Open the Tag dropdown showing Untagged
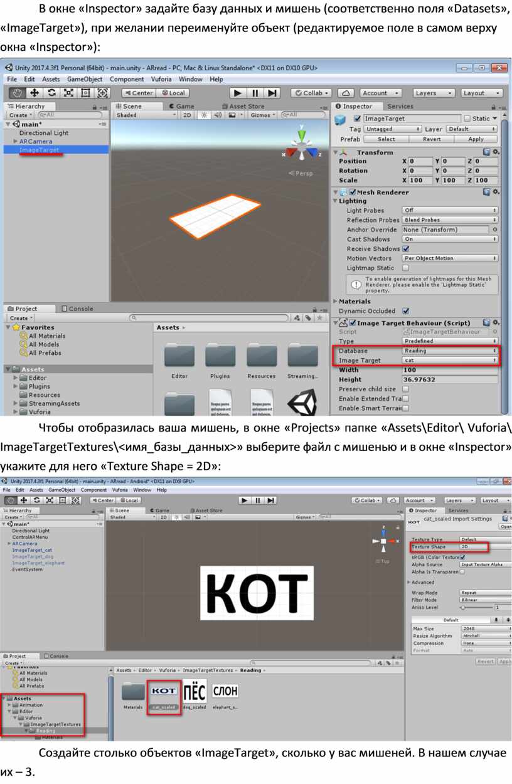 point(393,129)
